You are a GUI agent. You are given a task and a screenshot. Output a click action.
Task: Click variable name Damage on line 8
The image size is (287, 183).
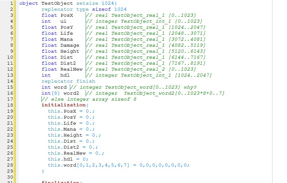click(x=70, y=45)
